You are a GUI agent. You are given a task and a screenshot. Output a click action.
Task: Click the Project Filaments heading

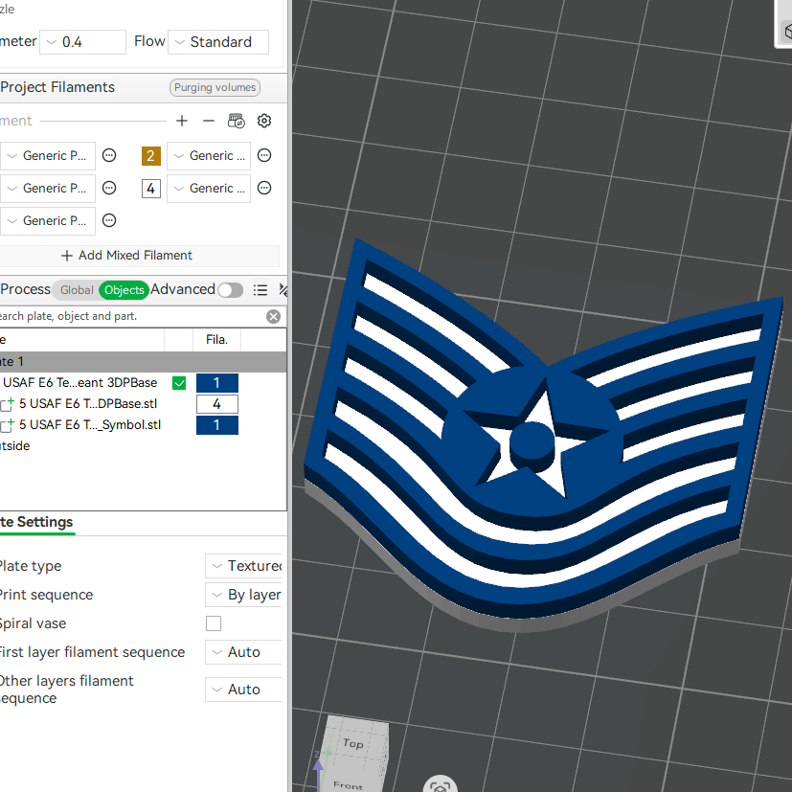(57, 87)
